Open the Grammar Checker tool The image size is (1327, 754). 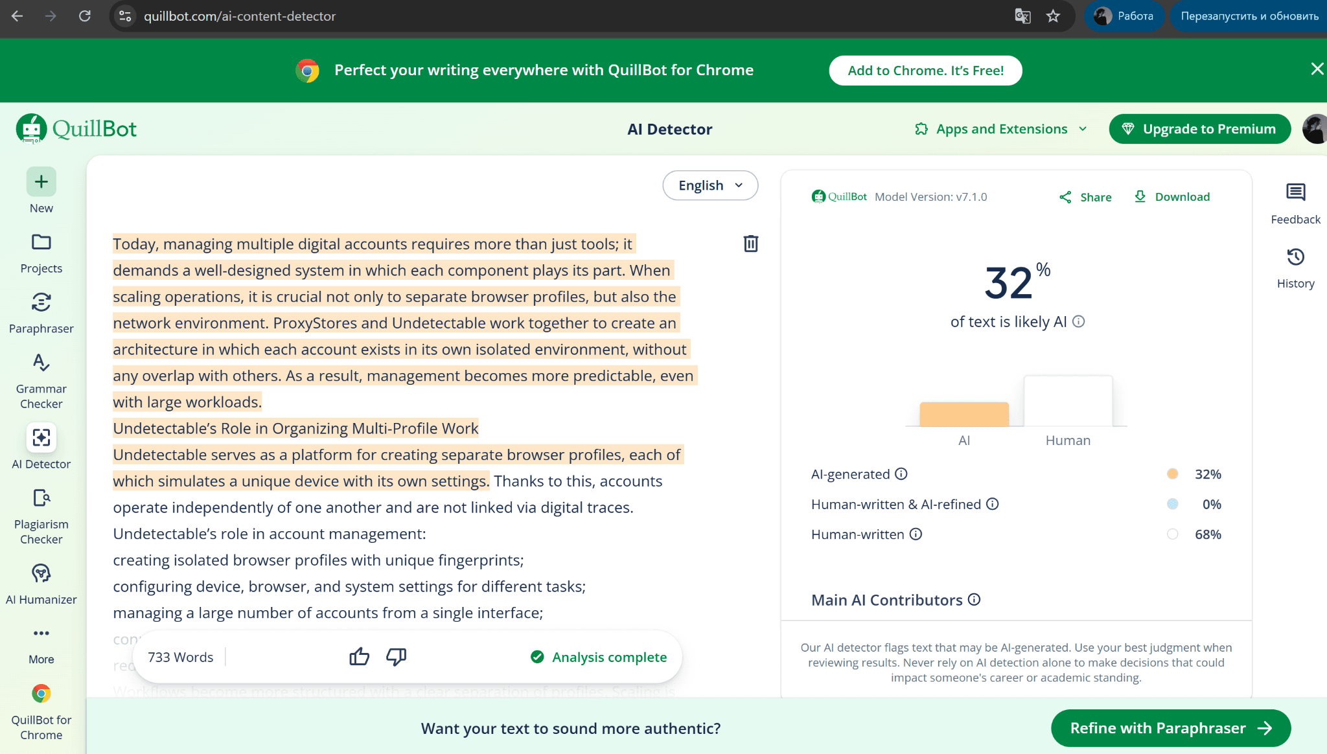(x=41, y=381)
